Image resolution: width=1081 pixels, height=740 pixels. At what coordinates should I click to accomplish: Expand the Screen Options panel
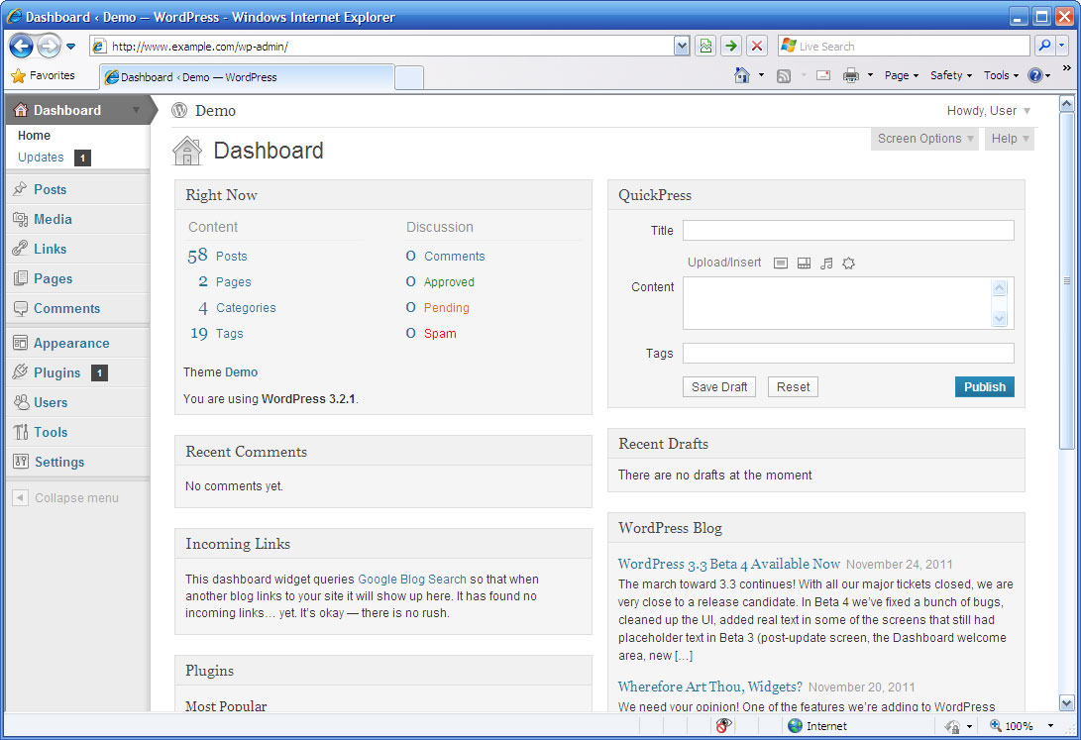pyautogui.click(x=924, y=139)
